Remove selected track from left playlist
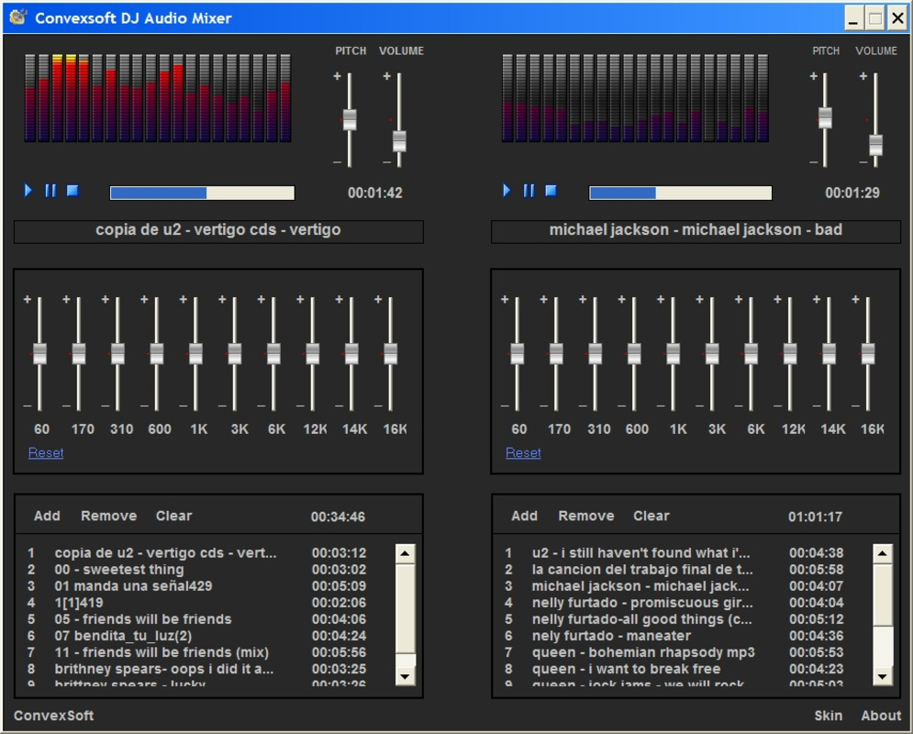The image size is (913, 734). pyautogui.click(x=109, y=516)
